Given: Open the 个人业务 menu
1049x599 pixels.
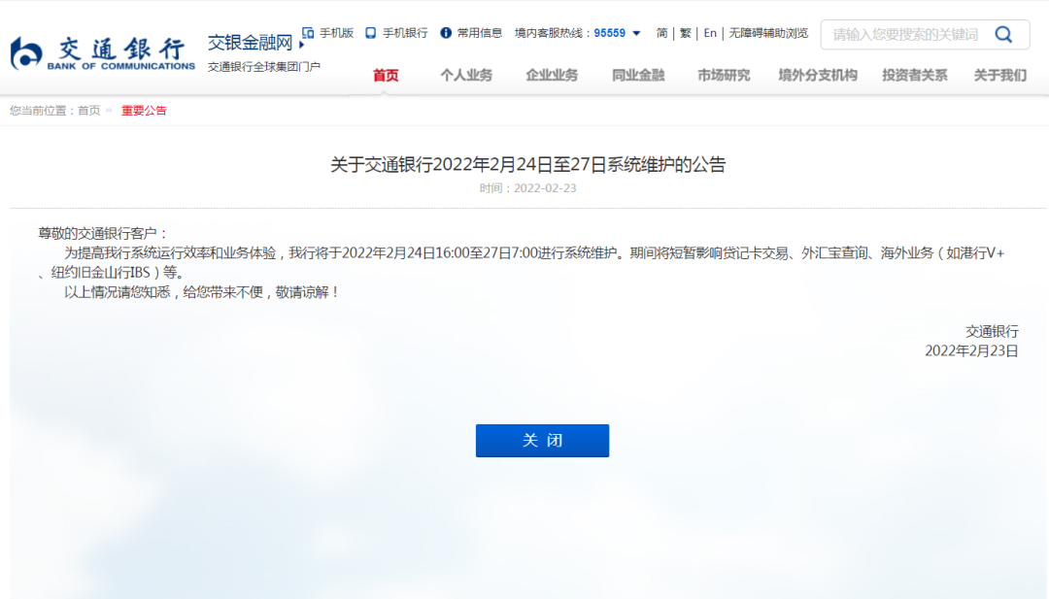Looking at the screenshot, I should pyautogui.click(x=466, y=76).
